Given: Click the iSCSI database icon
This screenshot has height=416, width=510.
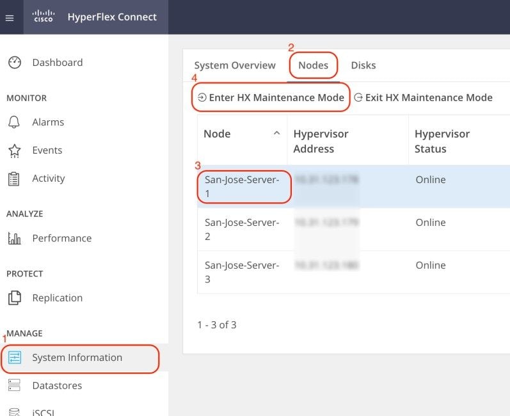Looking at the screenshot, I should [x=14, y=412].
